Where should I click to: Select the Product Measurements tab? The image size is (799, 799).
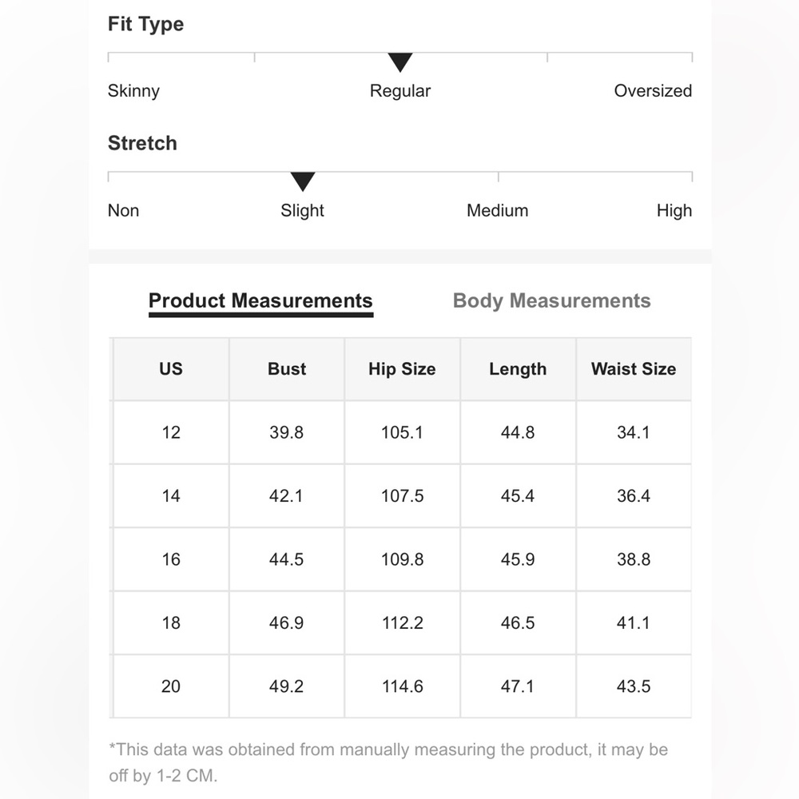[260, 302]
